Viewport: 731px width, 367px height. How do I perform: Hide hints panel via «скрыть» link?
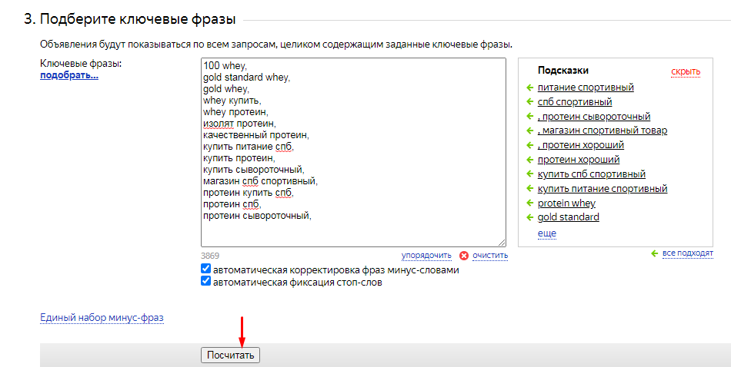pyautogui.click(x=686, y=72)
